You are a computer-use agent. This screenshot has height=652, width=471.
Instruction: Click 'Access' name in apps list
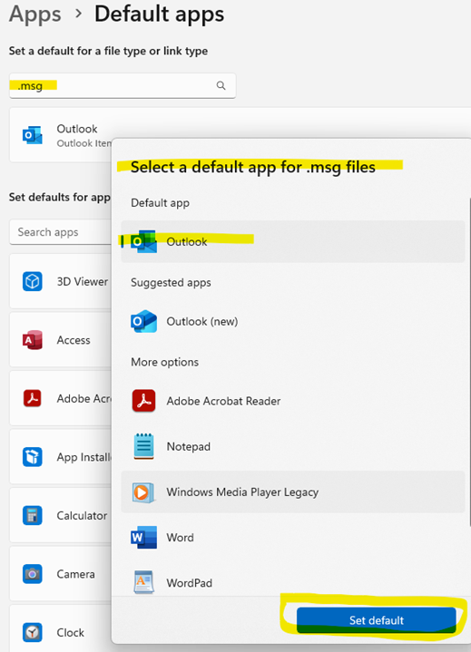point(74,340)
